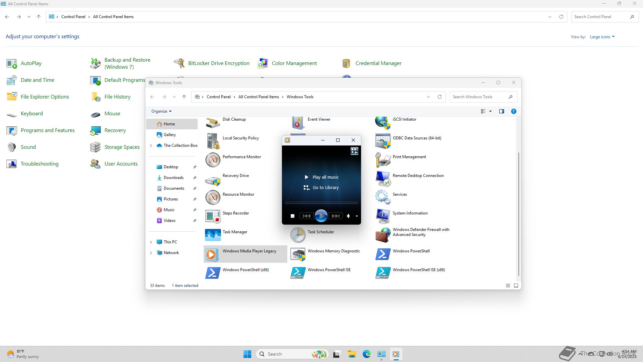The width and height of the screenshot is (643, 362).
Task: Click the stop button in media player
Action: [x=292, y=216]
